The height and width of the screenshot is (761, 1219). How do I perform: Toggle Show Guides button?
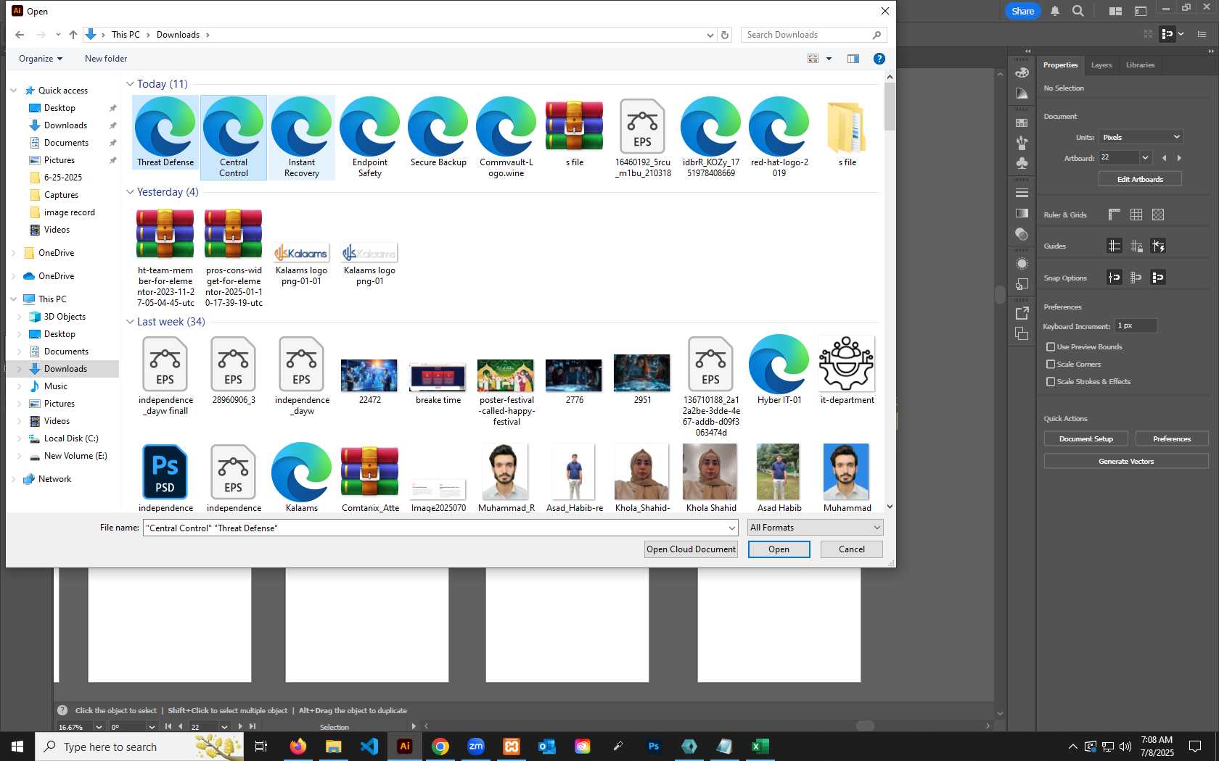[x=1115, y=246]
